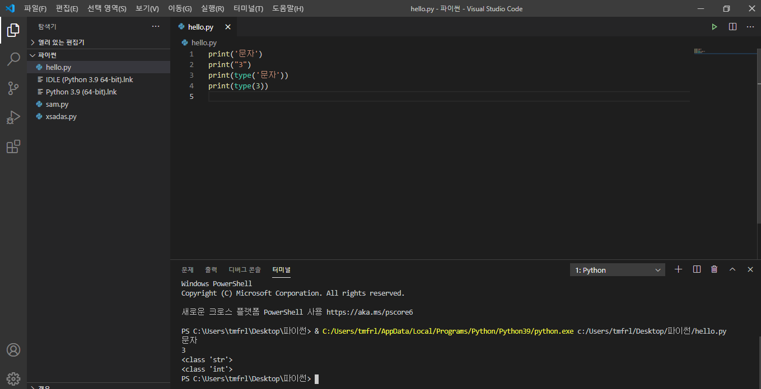The width and height of the screenshot is (761, 389).
Task: Open the 도움말(H) menu
Action: click(x=288, y=8)
